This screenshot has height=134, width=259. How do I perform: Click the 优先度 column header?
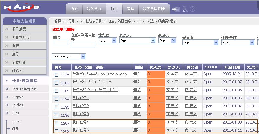coord(156,67)
